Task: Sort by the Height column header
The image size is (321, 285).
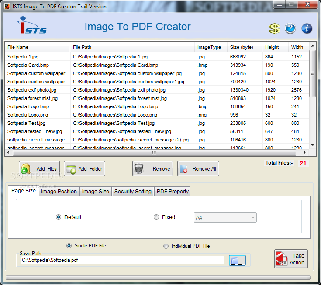Action: pyautogui.click(x=275, y=47)
